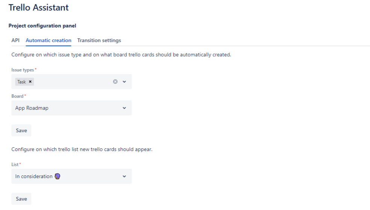Image resolution: width=370 pixels, height=210 pixels.
Task: Open the Board dropdown chevron
Action: click(x=124, y=108)
